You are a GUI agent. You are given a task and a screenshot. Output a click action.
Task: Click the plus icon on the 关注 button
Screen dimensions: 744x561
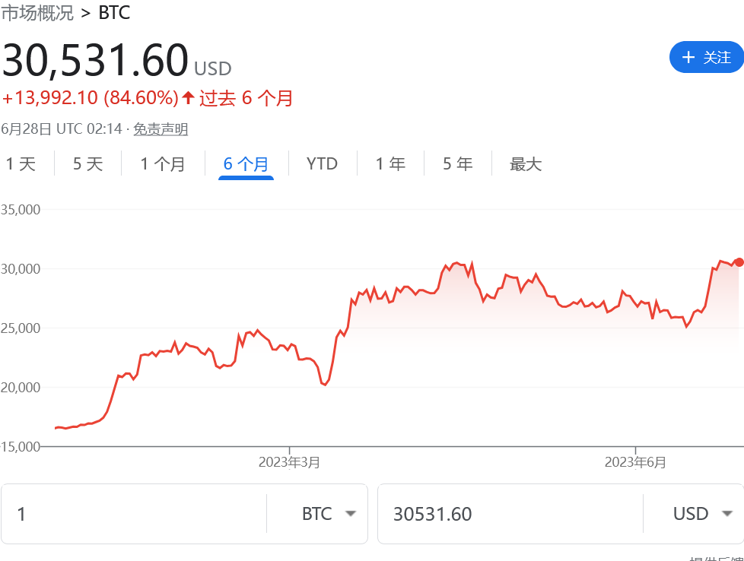click(x=688, y=57)
